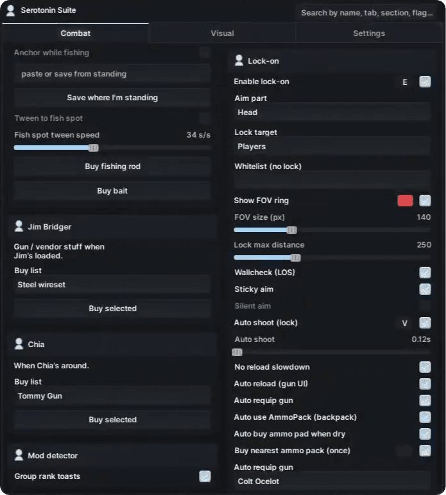Switch to the Visual tab
Screen dimensions: 446x495
pos(222,33)
